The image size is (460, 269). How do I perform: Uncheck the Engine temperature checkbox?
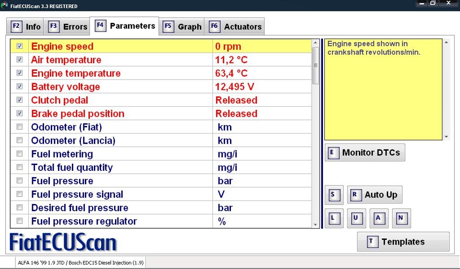tap(19, 73)
